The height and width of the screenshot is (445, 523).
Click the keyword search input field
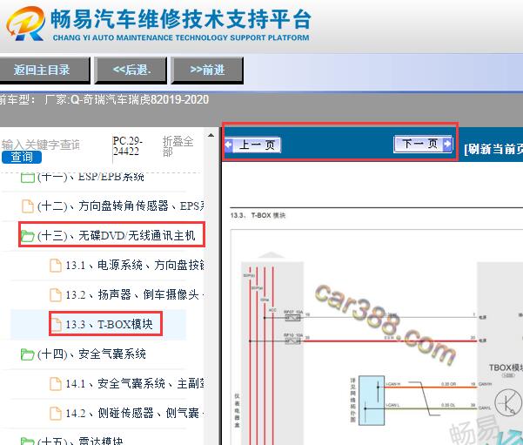[x=41, y=145]
